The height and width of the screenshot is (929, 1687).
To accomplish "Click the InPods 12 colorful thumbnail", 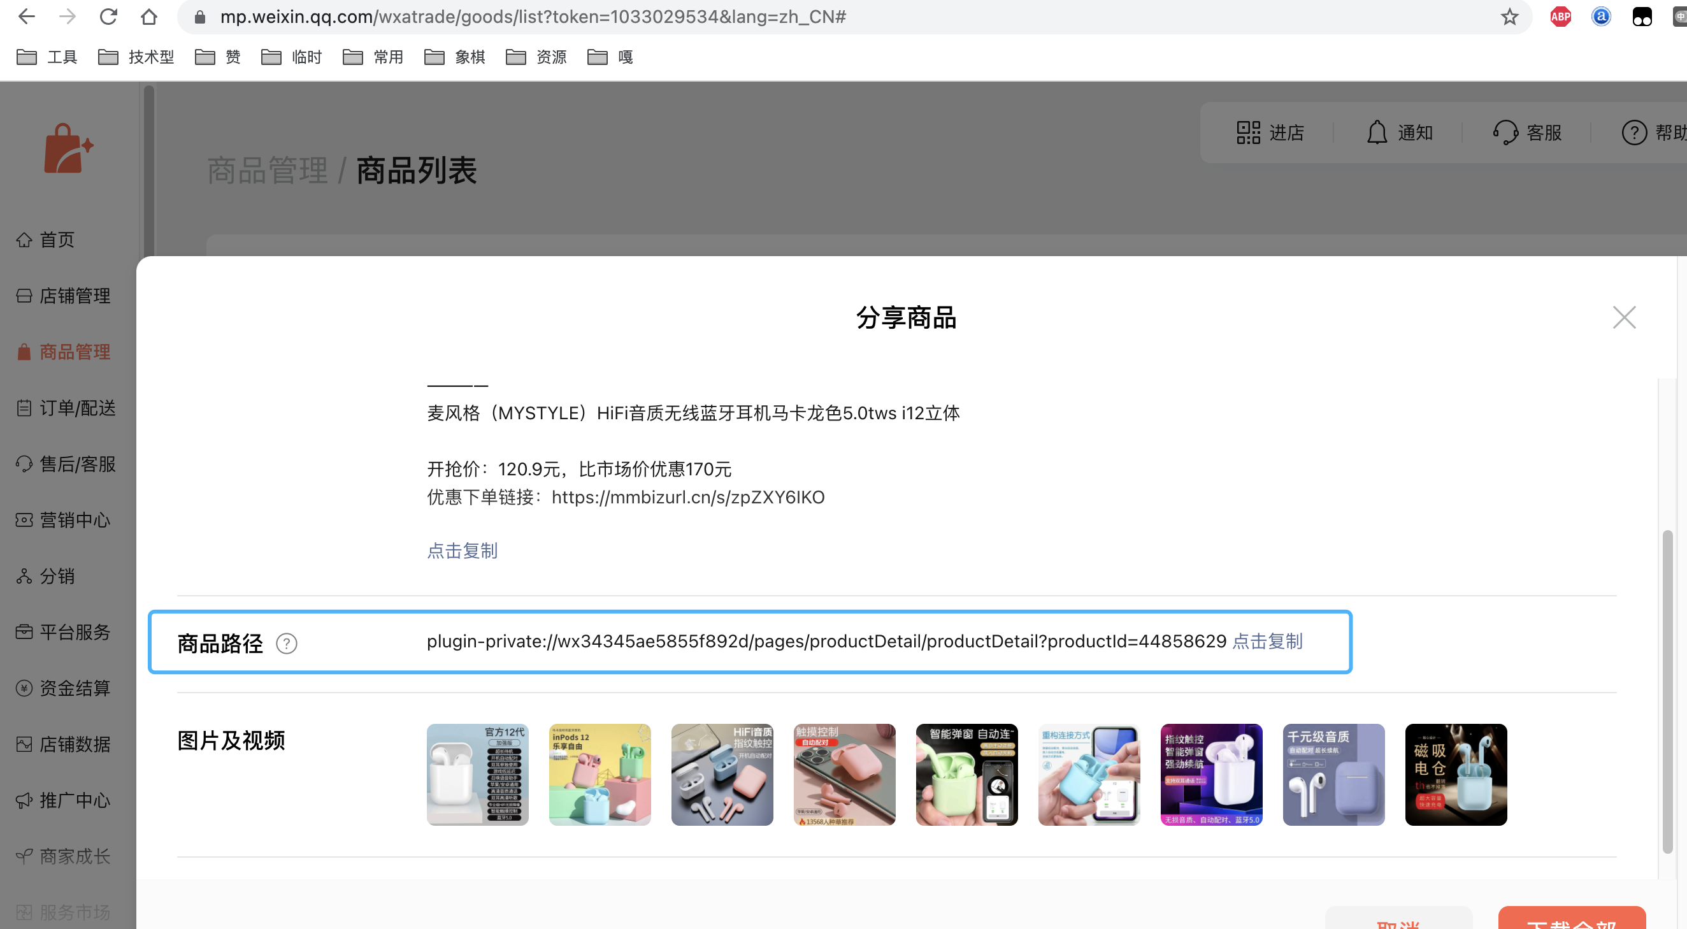I will (x=599, y=774).
